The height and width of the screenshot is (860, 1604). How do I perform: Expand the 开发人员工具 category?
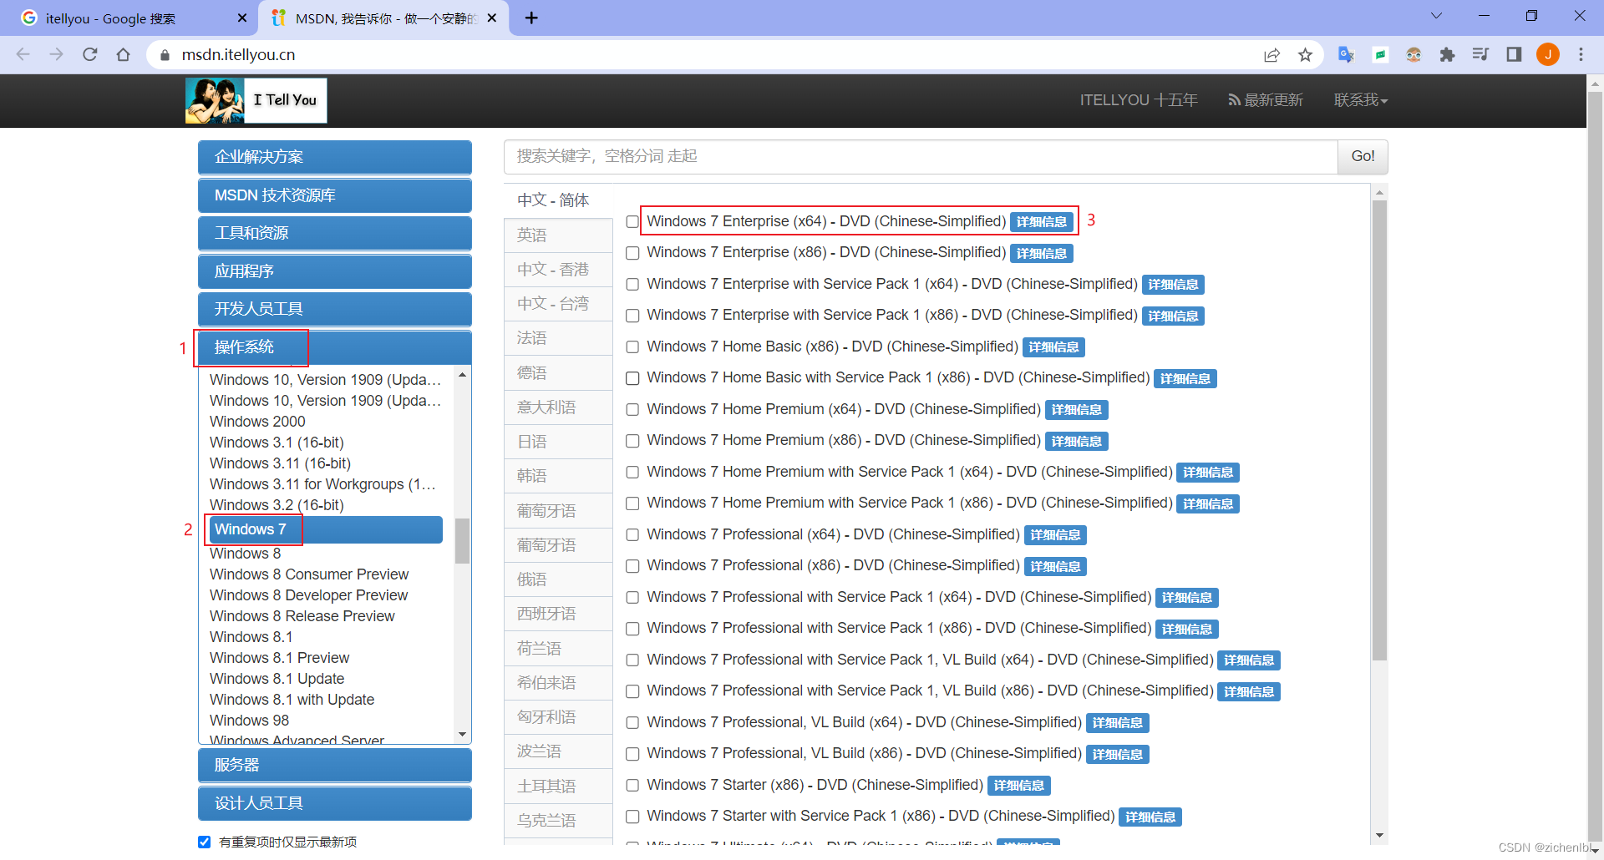(335, 309)
